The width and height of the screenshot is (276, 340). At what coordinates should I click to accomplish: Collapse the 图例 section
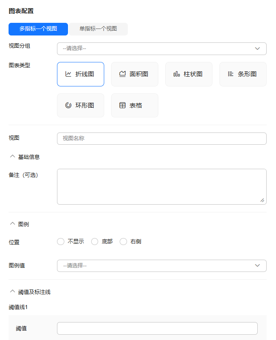tap(12, 224)
